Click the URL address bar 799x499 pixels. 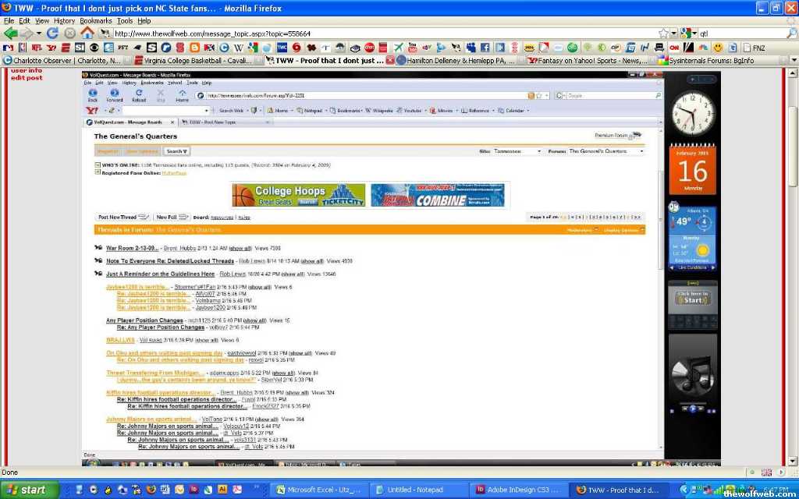tap(382, 34)
